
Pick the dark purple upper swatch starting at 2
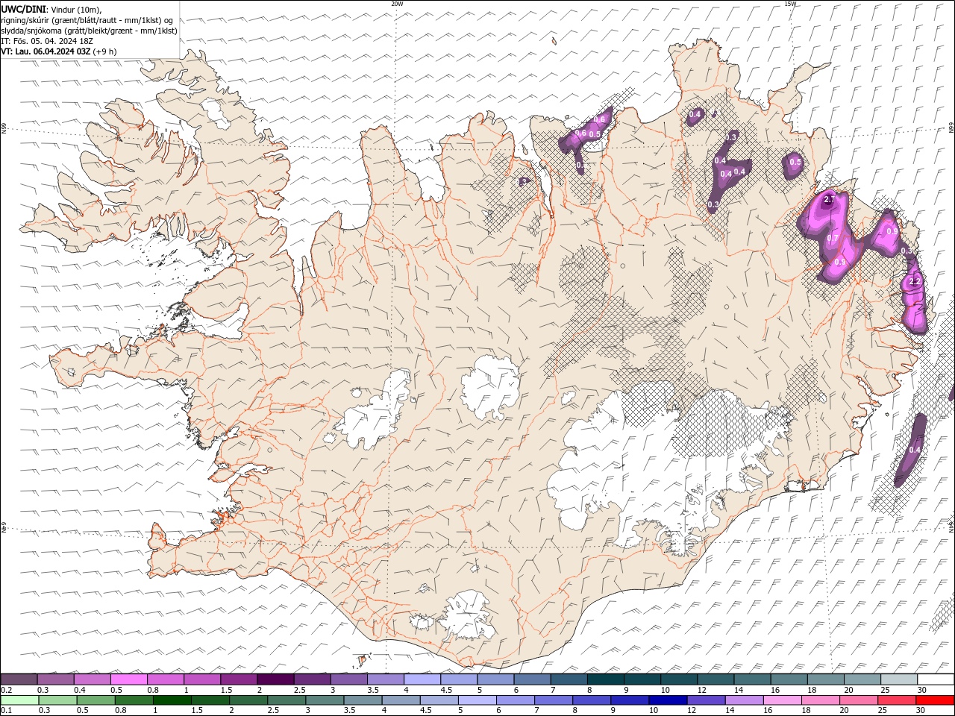coord(275,679)
